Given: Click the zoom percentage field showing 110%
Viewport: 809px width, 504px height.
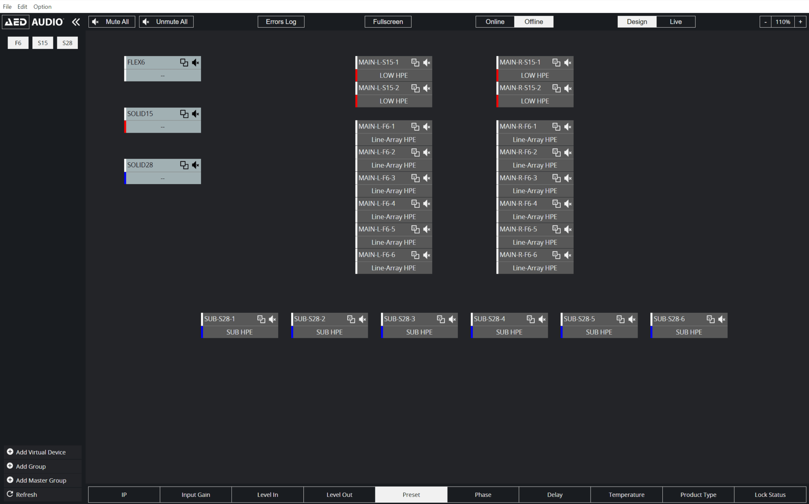Looking at the screenshot, I should click(x=783, y=22).
